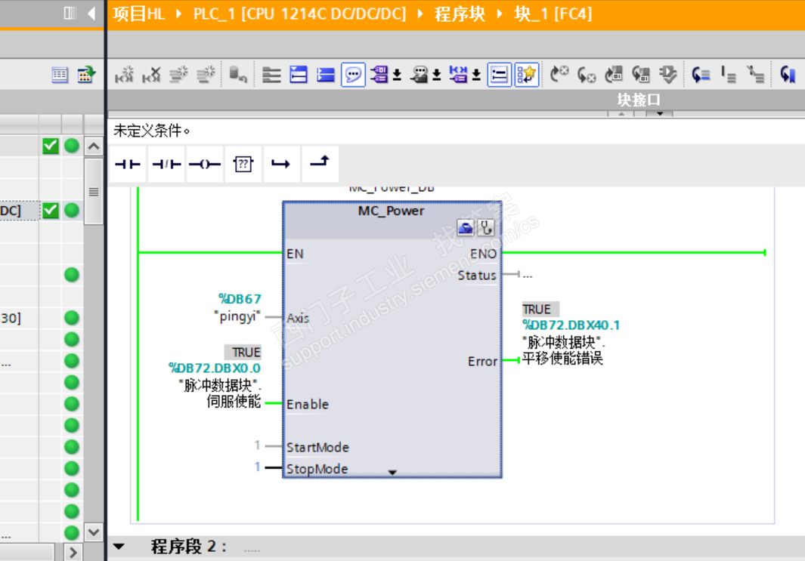This screenshot has width=805, height=561.
Task: Click the insert row toolbar icon
Action: click(x=178, y=75)
